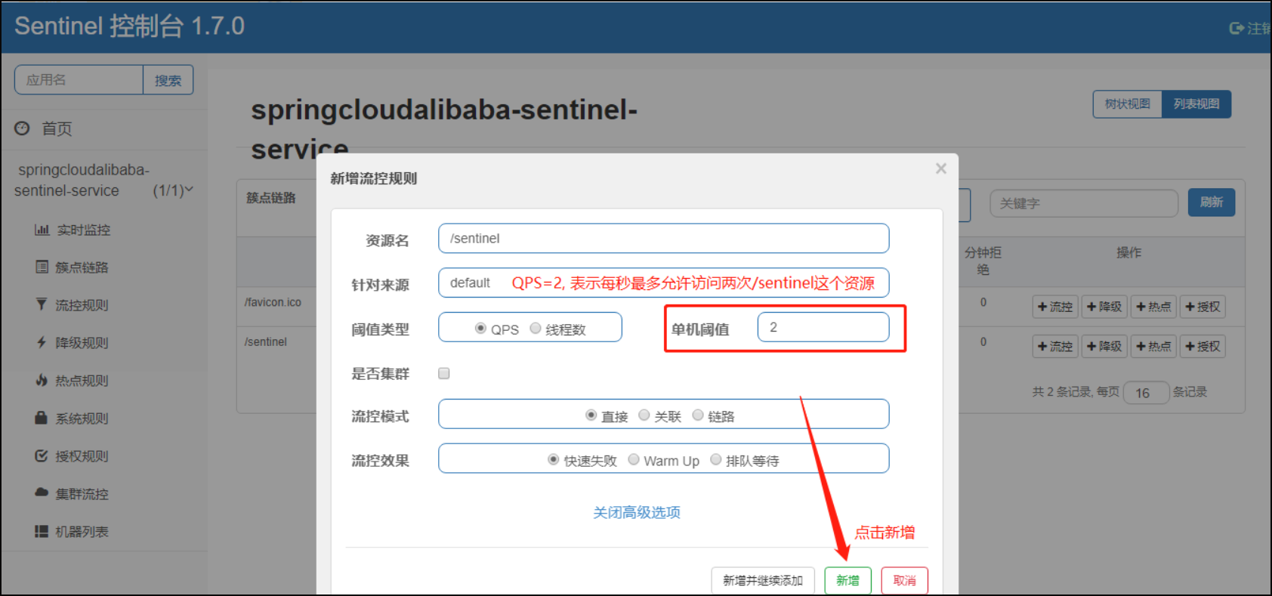Click 新增并继续添加 button

[x=763, y=580]
